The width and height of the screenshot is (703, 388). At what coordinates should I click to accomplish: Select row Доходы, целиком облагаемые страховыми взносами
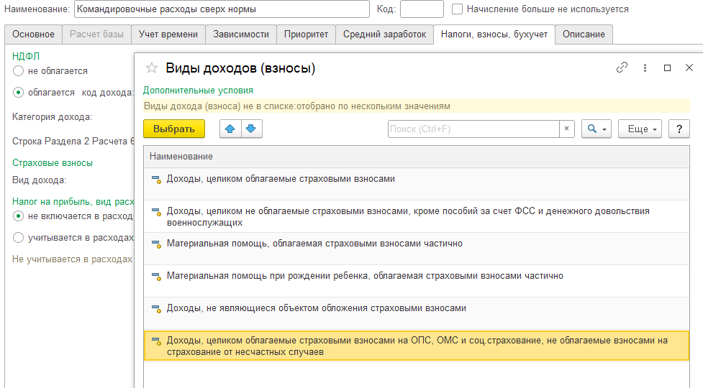(416, 184)
